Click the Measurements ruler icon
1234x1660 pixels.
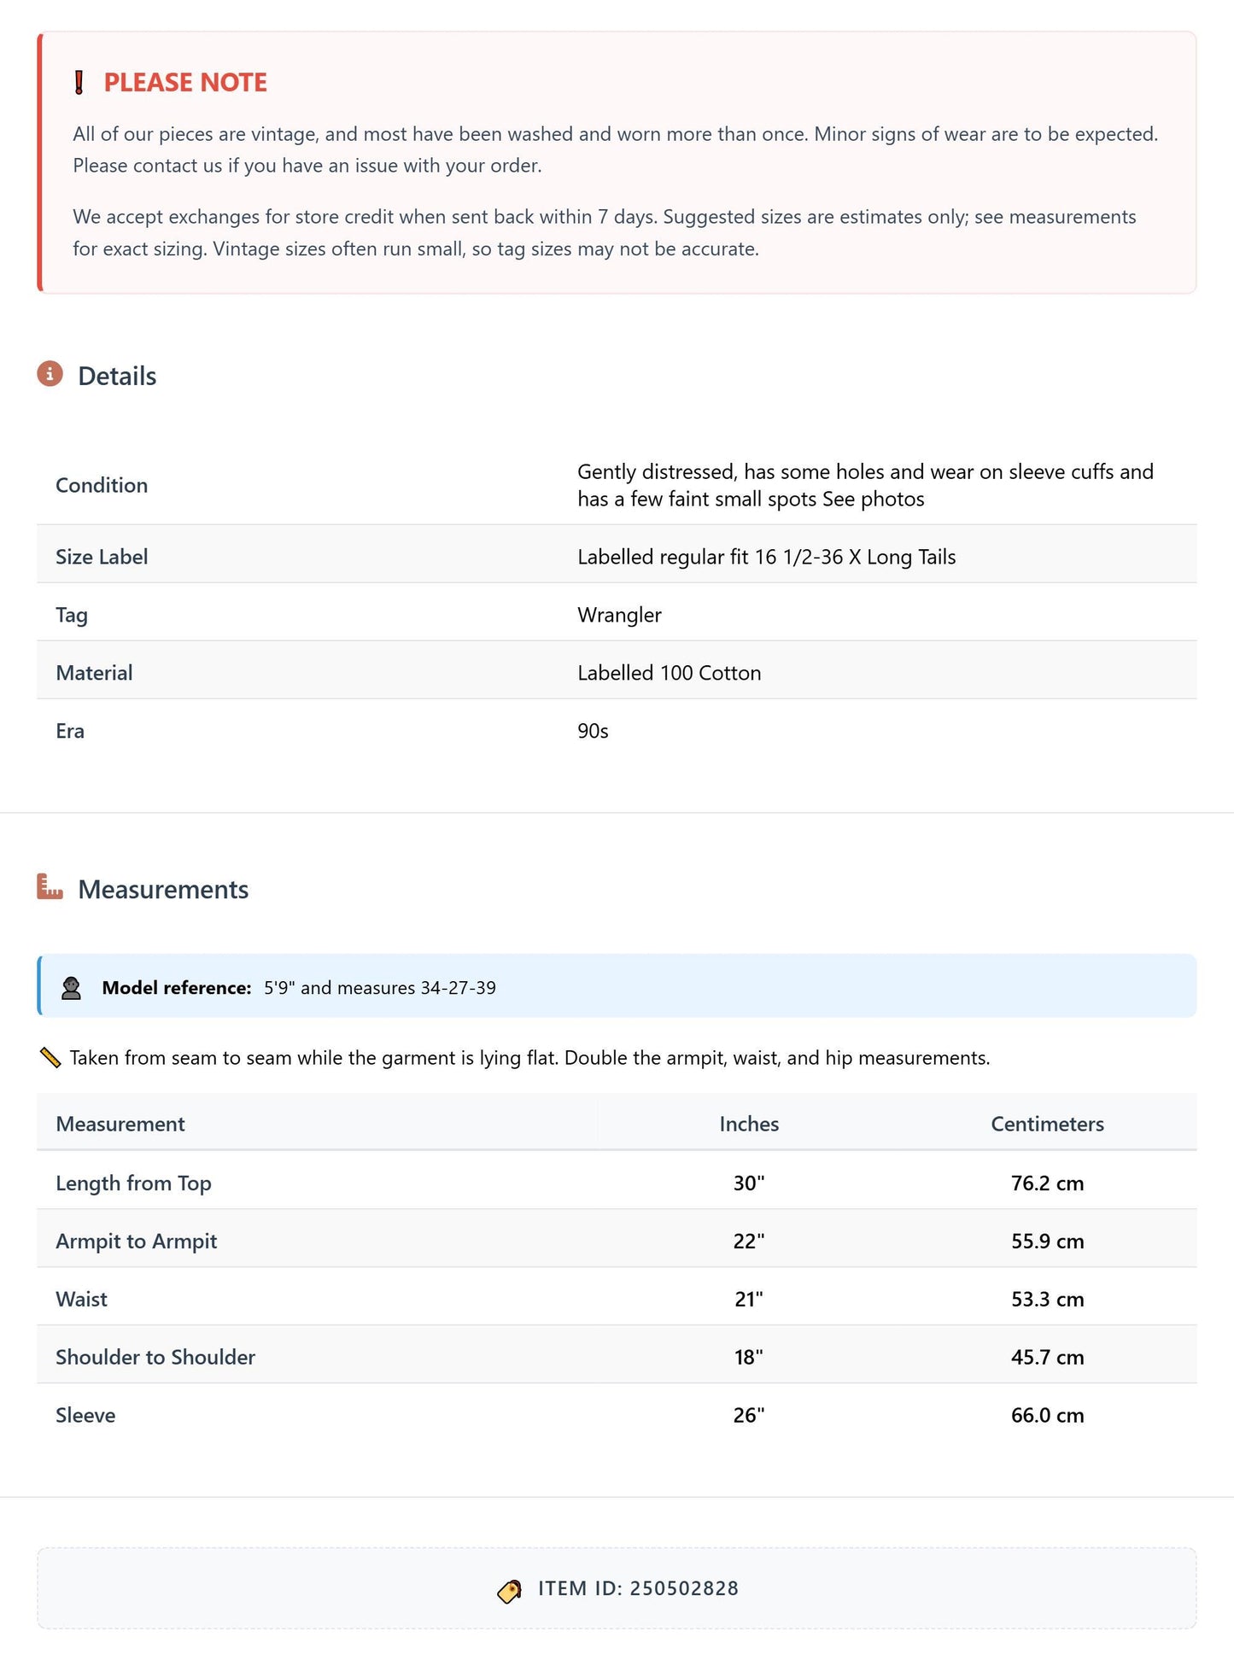tap(50, 887)
